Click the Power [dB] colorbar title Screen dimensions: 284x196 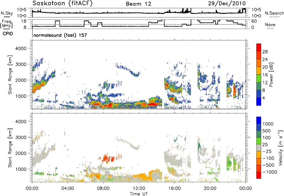(x=271, y=75)
